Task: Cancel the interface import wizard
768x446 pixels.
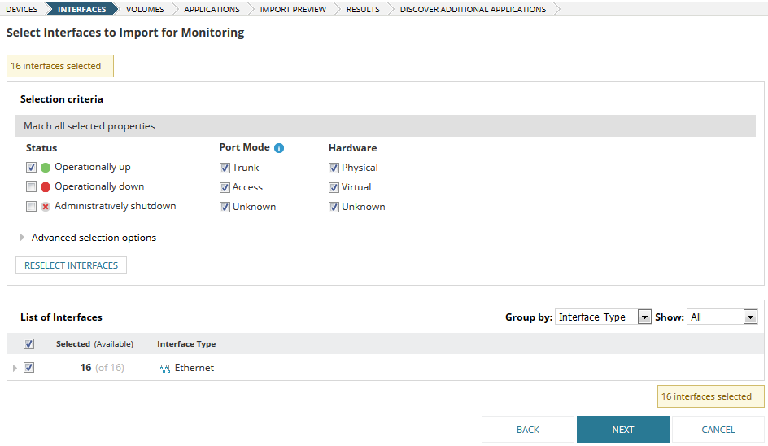Action: 718,430
